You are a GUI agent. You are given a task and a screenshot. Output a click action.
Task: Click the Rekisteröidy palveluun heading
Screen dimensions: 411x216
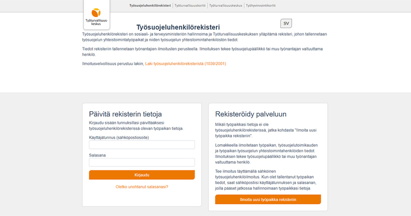(251, 114)
